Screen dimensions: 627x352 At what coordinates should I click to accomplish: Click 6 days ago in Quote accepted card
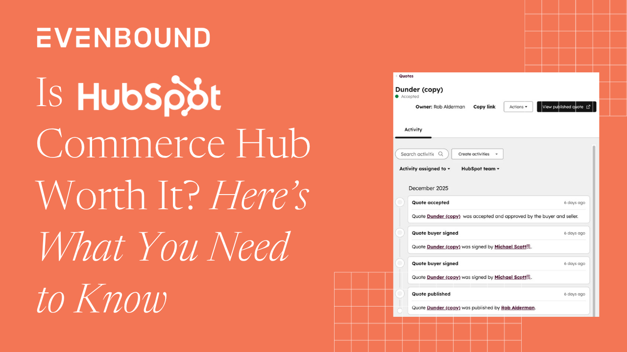(x=574, y=203)
